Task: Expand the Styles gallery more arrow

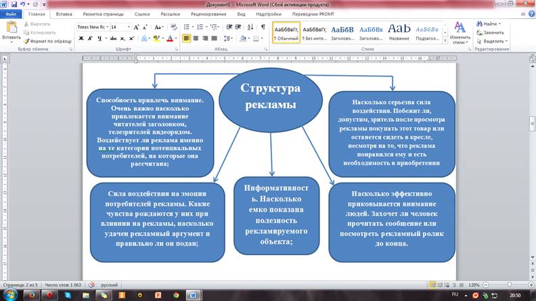Action: [x=445, y=40]
